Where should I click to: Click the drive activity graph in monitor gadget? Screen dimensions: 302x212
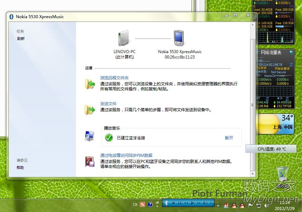coord(276,37)
